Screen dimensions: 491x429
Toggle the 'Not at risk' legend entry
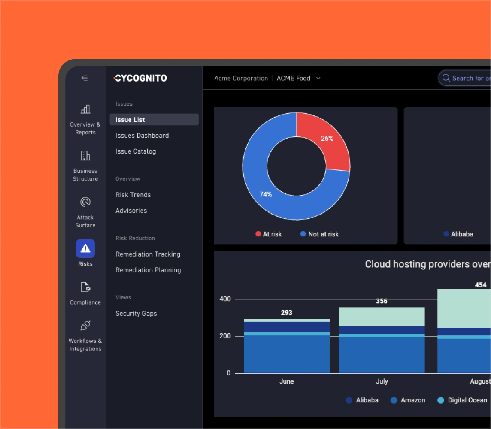tap(319, 234)
